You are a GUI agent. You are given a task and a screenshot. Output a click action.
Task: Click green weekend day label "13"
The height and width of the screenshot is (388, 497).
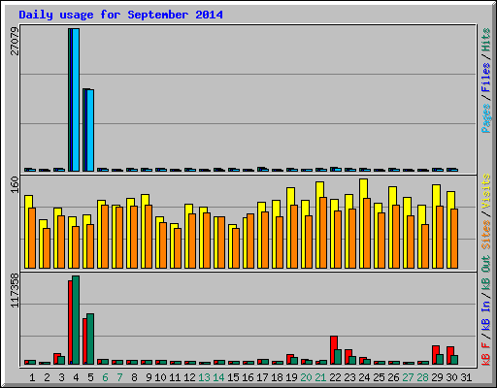coord(204,377)
